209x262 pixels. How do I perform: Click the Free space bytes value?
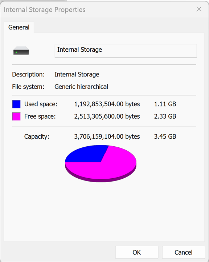[107, 116]
